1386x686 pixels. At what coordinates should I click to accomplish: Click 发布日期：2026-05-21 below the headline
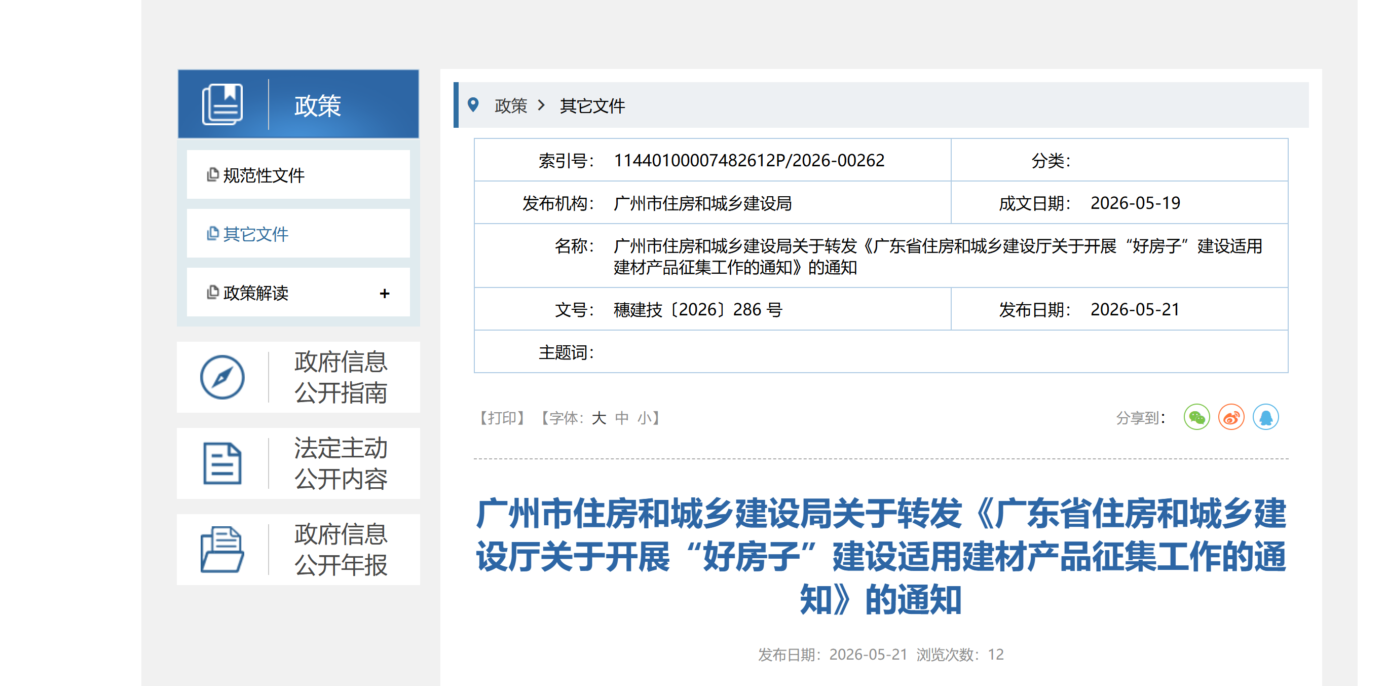click(832, 654)
